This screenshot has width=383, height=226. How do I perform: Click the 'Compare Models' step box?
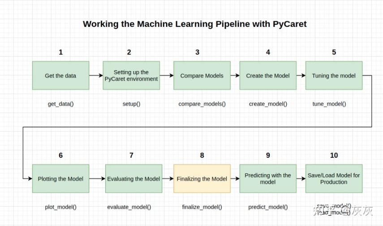(x=202, y=75)
